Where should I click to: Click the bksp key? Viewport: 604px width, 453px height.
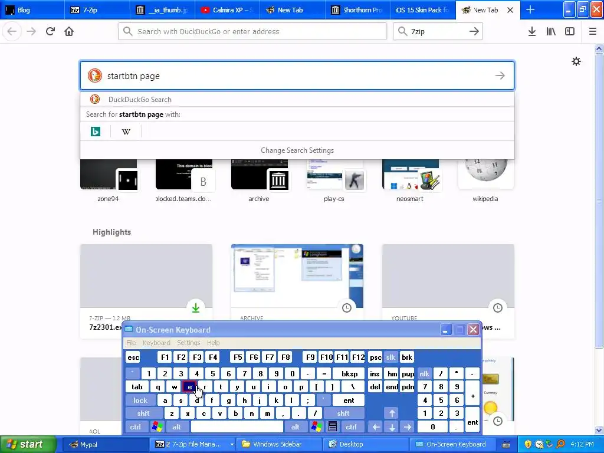point(350,373)
